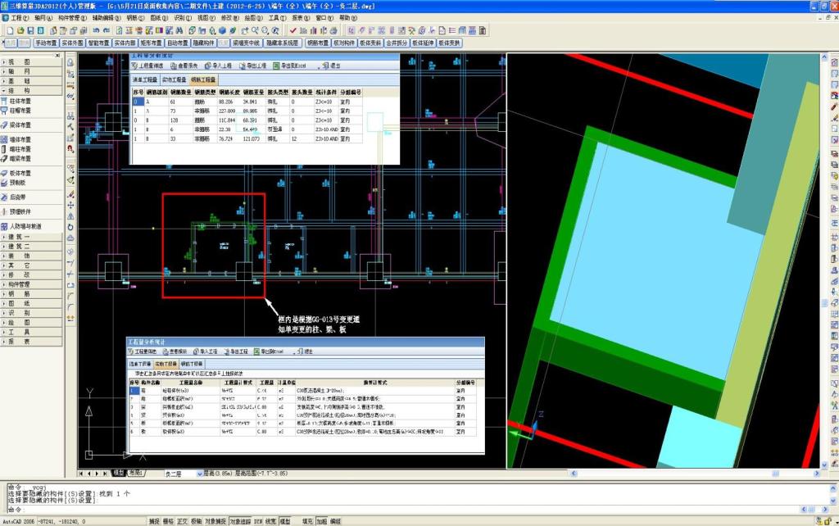This screenshot has height=526, width=839.
Task: Toggle 正交 ortho mode in status bar
Action: click(183, 521)
